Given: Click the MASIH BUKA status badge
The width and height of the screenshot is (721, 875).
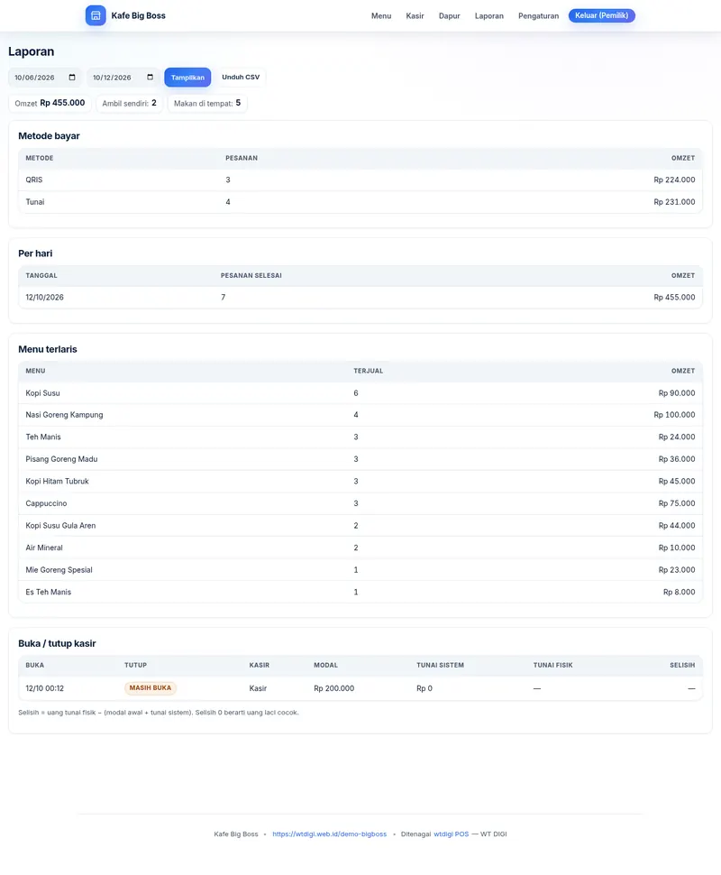Looking at the screenshot, I should pyautogui.click(x=150, y=688).
